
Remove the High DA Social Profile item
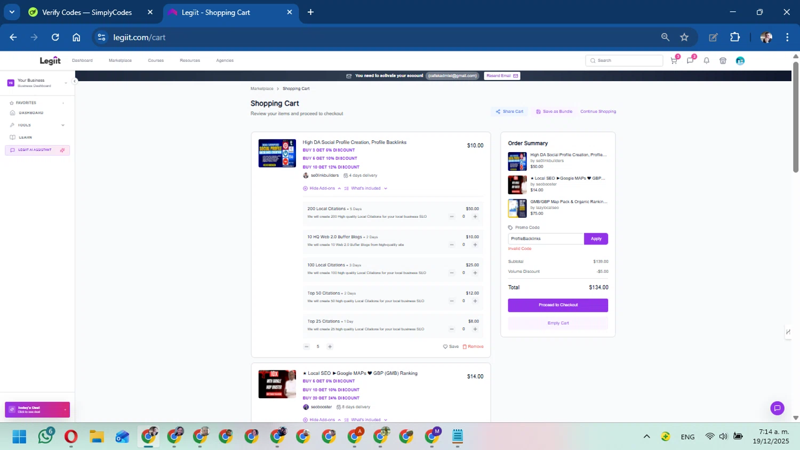coord(473,346)
